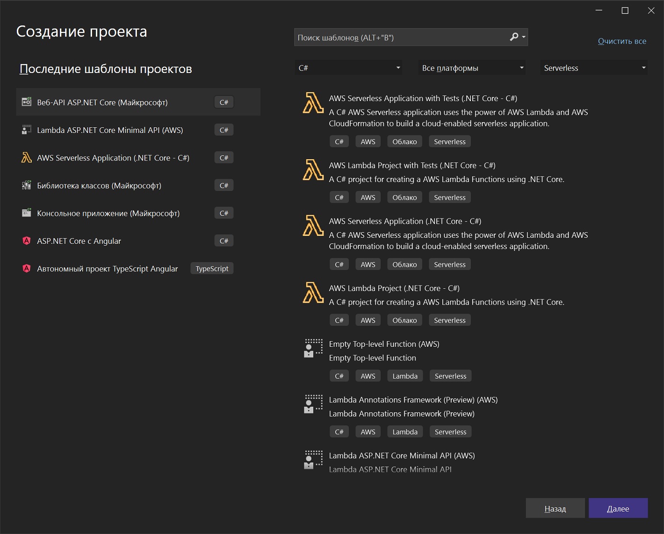Click the AWS Lambda Project (.NET Core - C#) icon
This screenshot has height=534, width=664.
tap(313, 293)
